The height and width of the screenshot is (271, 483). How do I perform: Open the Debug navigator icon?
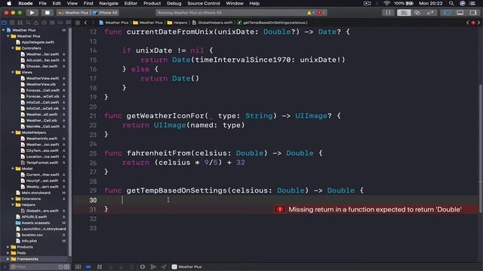tap(52, 23)
